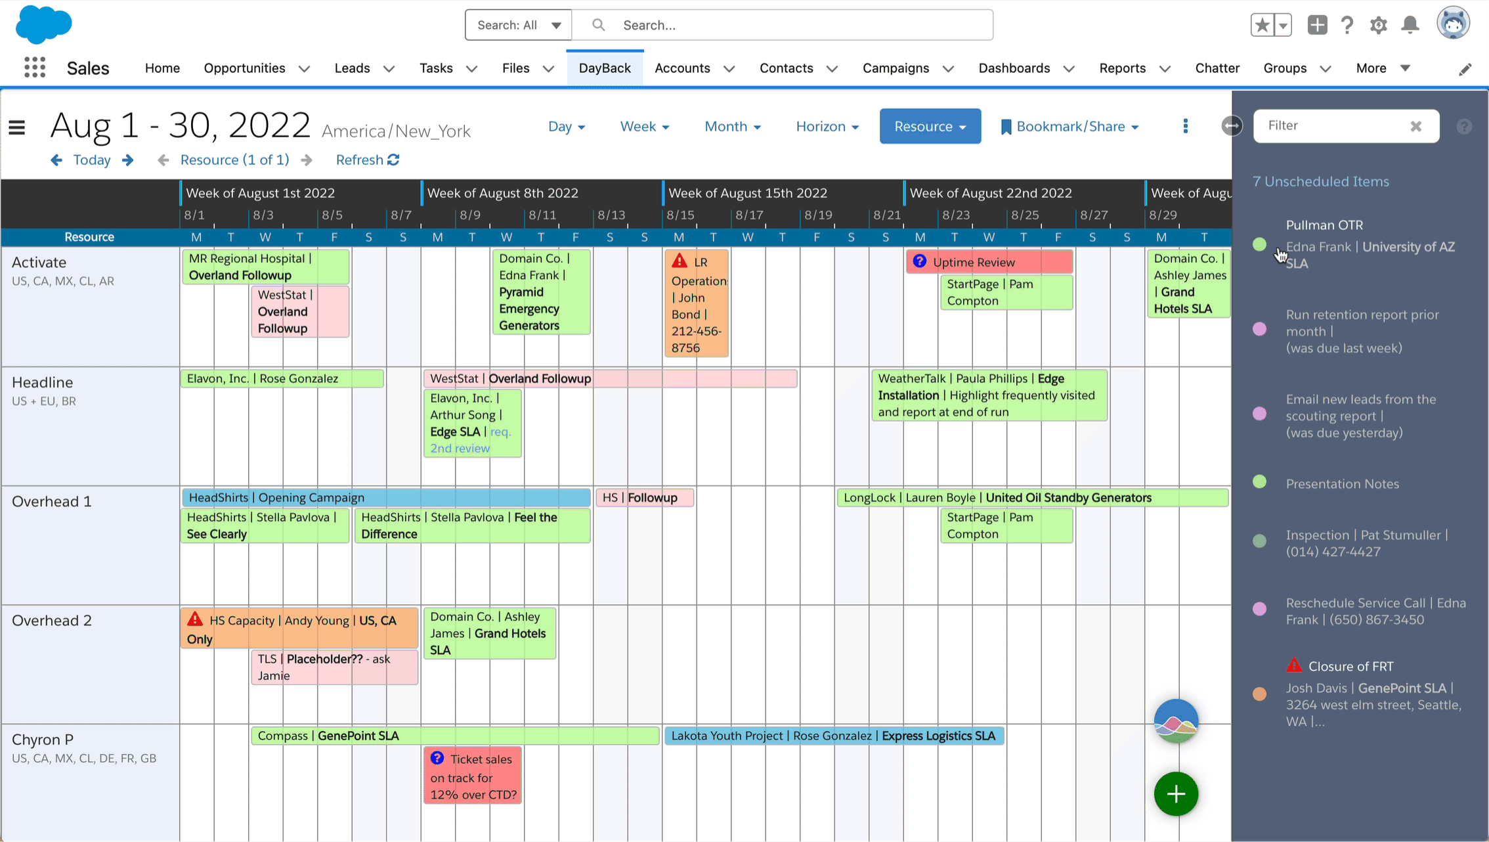
Task: Open the Day view dropdown
Action: [x=567, y=126]
